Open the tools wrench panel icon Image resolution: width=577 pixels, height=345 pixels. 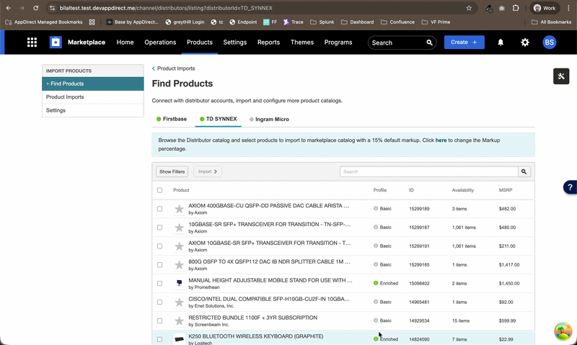pyautogui.click(x=562, y=76)
